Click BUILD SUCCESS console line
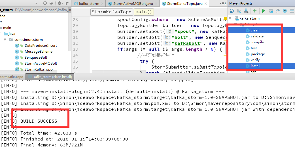Screen dimensions: 295x149 point(39,121)
